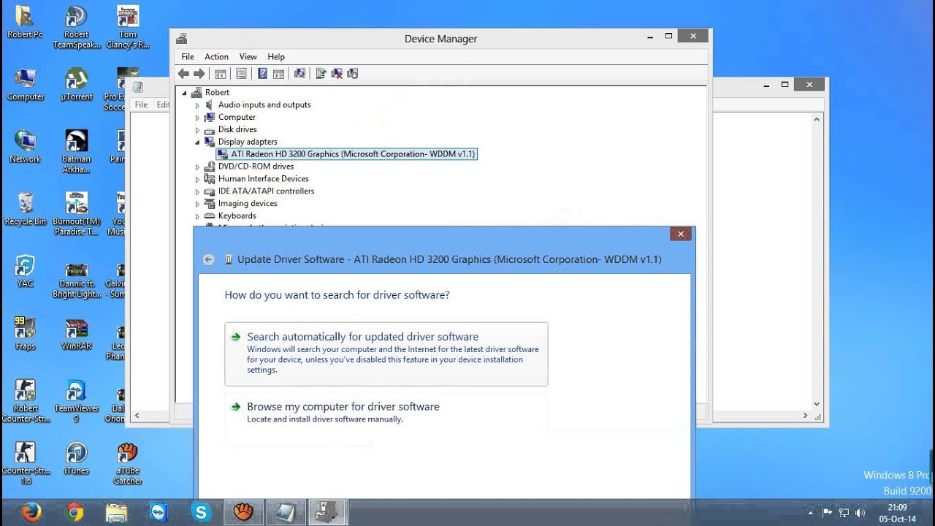Expand IDE ATA/ATAPI controllers node arrow
Viewport: 935px width, 526px height.
click(197, 192)
